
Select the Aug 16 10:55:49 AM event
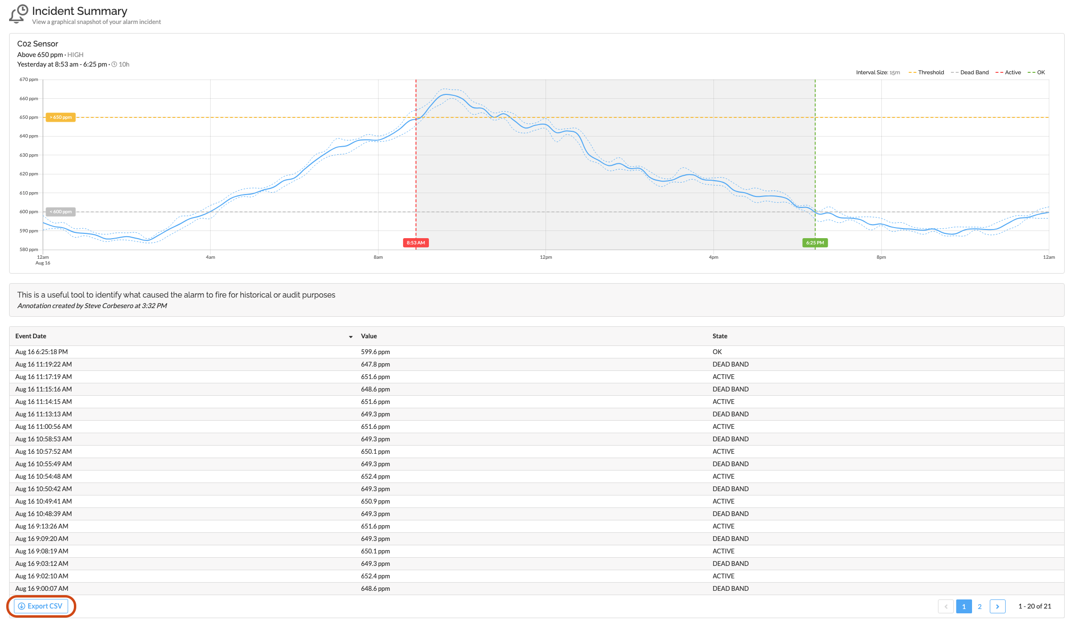[536, 464]
